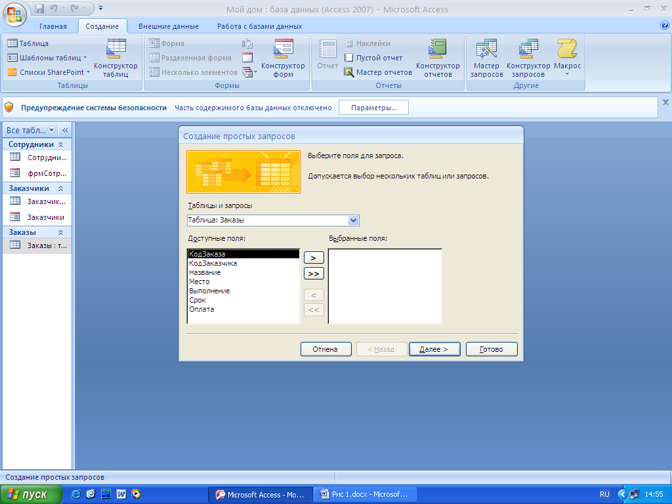Close the security warning bar

(665, 102)
